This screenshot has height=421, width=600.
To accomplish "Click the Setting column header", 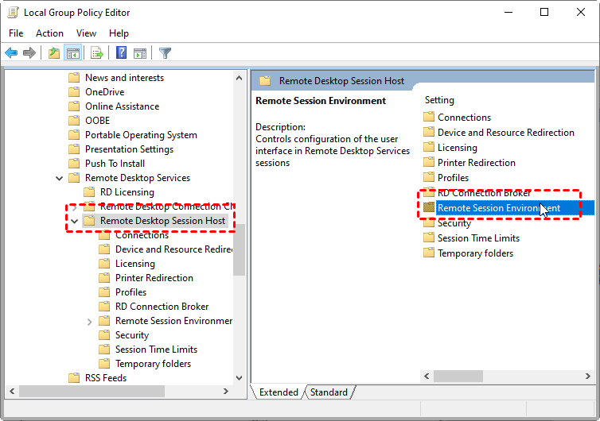I will 439,100.
